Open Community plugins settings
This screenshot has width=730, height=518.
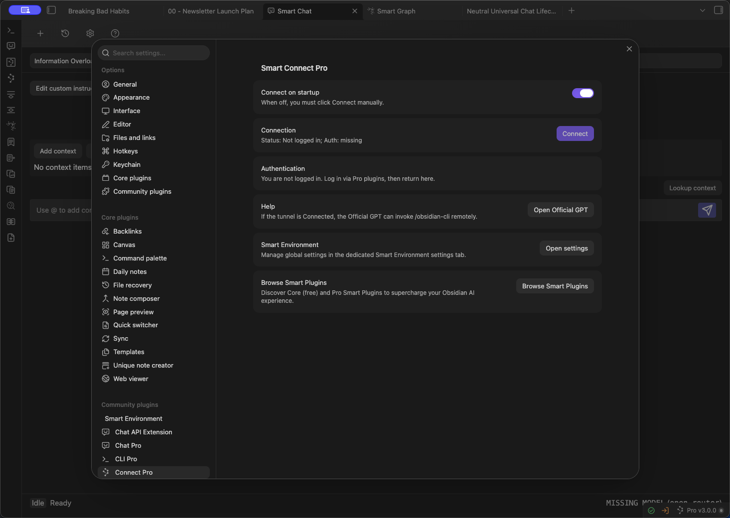click(153, 192)
